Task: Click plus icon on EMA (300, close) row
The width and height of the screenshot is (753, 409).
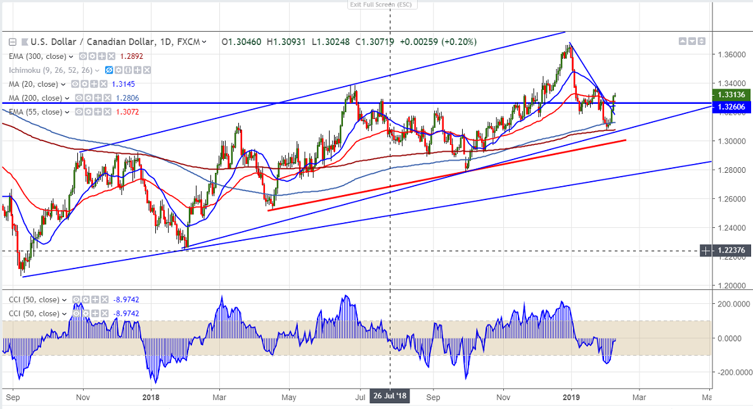Action: tap(102, 56)
